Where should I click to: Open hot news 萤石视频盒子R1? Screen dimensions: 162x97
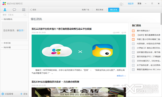click(149, 57)
